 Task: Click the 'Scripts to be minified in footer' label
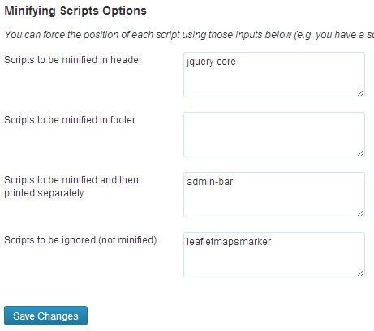[x=70, y=120]
